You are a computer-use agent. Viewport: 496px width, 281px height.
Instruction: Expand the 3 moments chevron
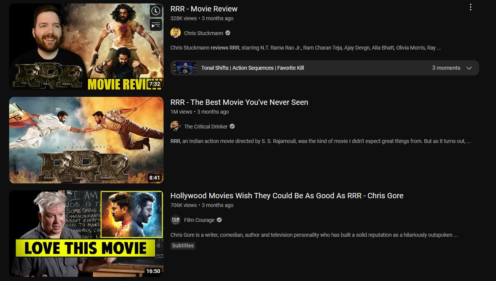(469, 68)
